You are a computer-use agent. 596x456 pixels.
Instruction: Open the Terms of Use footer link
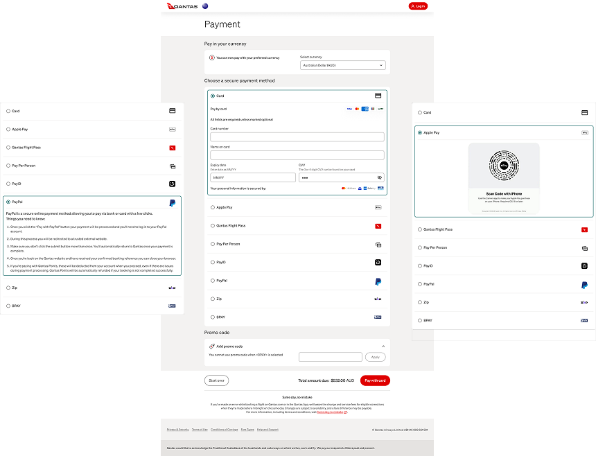(x=200, y=430)
